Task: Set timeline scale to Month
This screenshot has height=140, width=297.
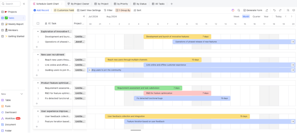Action: tap(246, 16)
